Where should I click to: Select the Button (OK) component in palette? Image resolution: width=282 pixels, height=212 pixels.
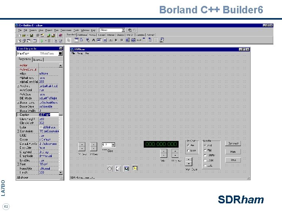pos(110,40)
